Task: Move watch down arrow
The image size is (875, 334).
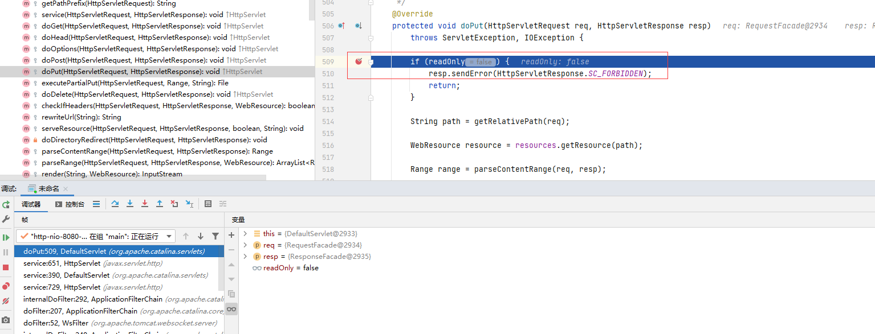Action: point(231,279)
